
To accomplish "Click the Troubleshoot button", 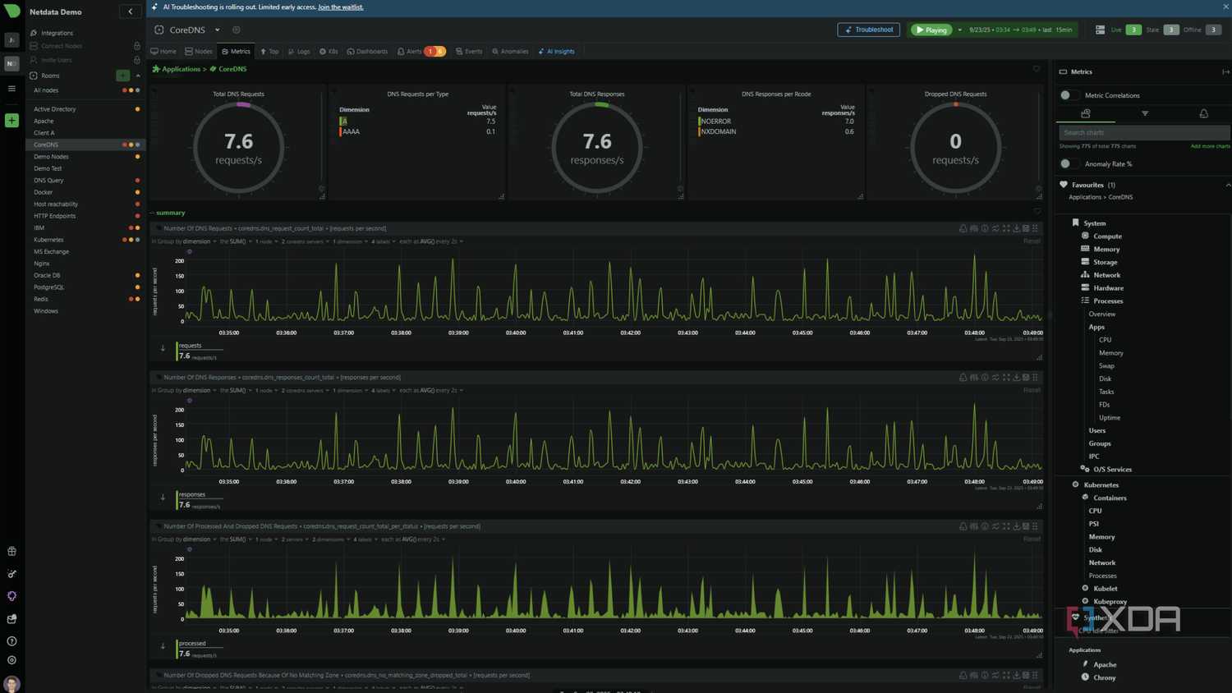I will (x=869, y=30).
